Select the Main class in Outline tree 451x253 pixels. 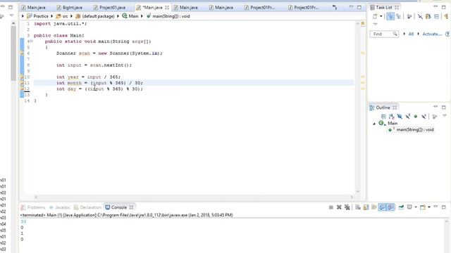393,124
